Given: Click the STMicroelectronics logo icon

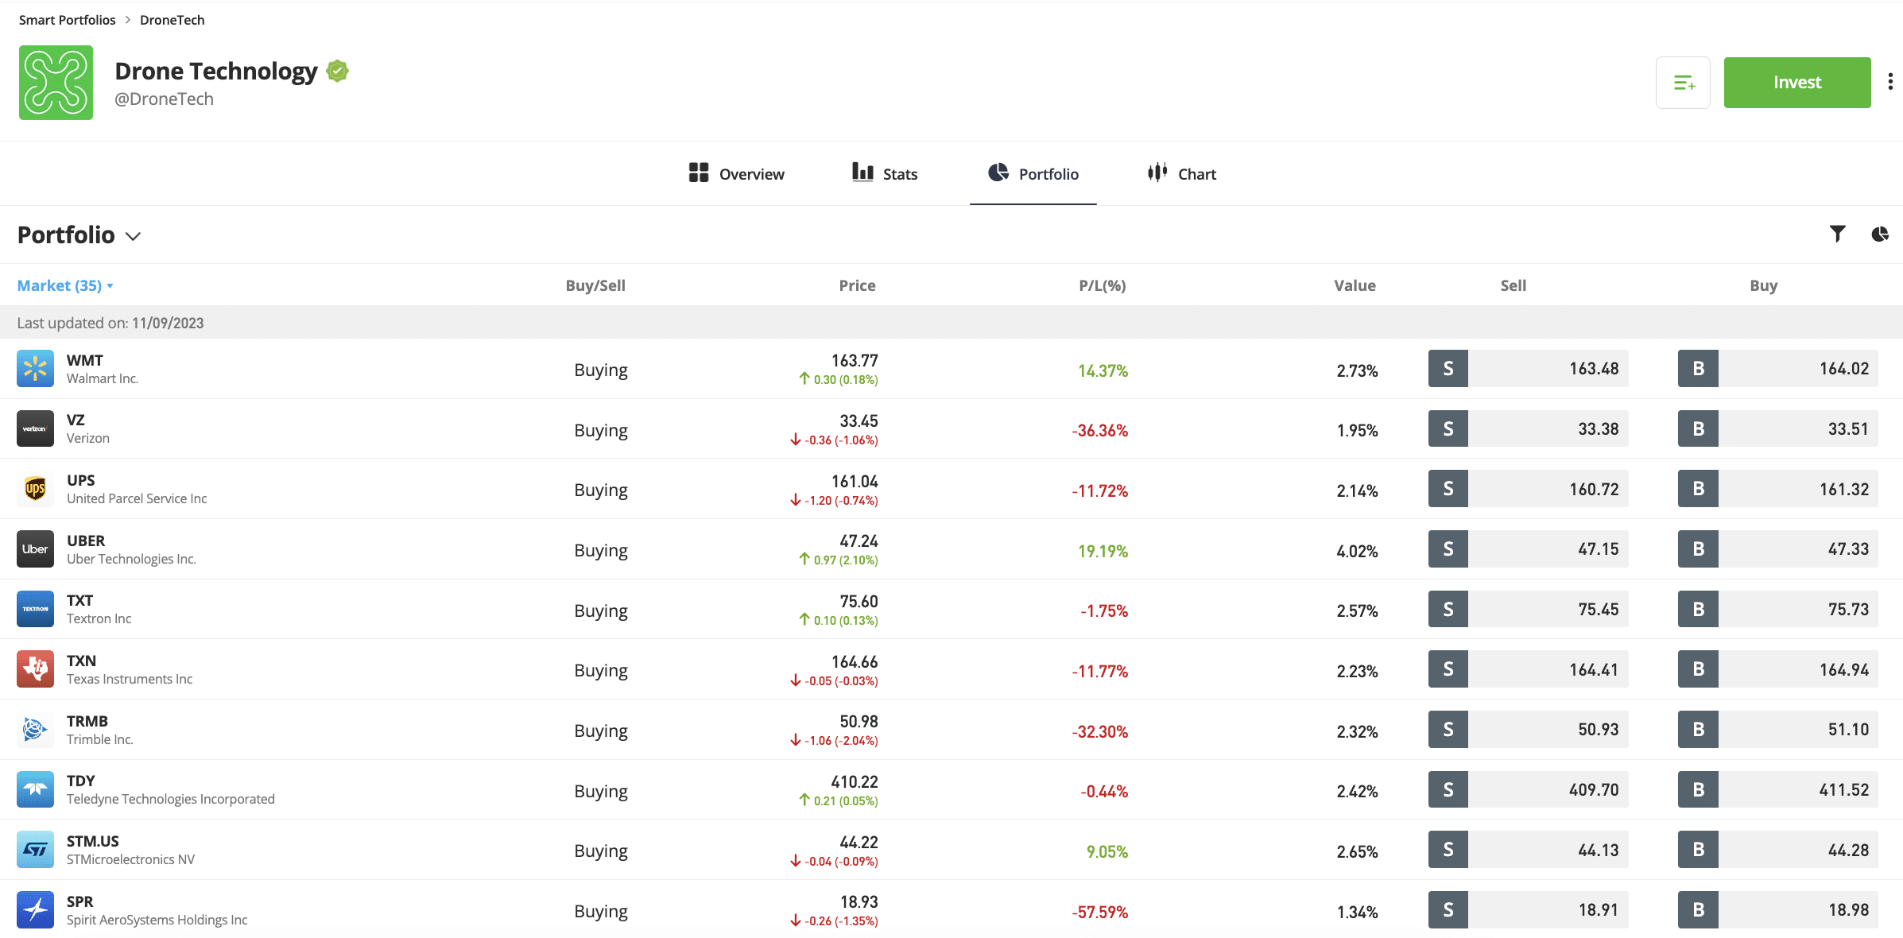Looking at the screenshot, I should pos(35,850).
